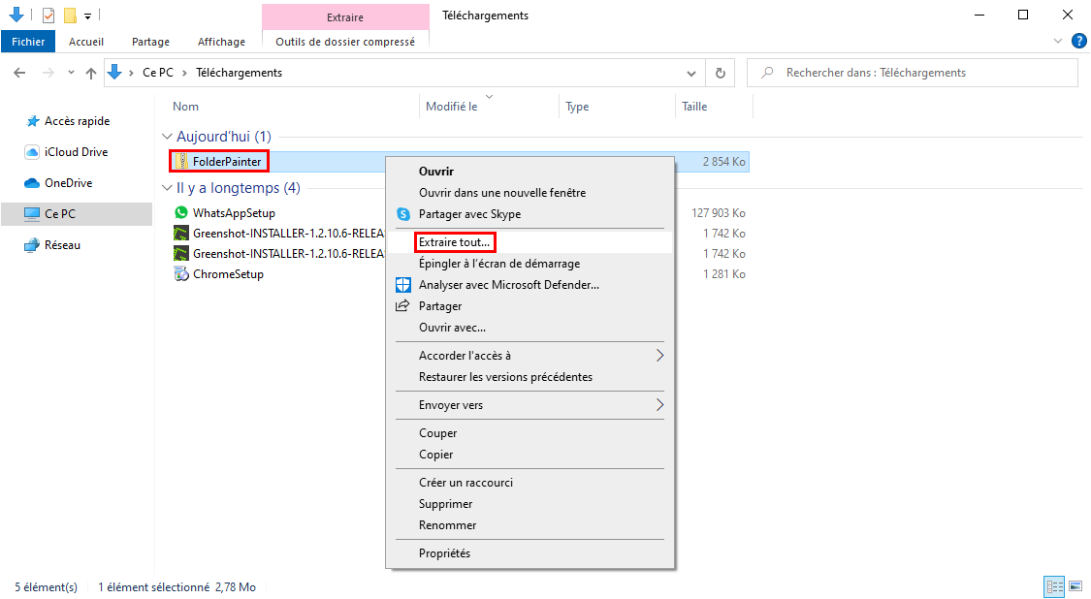Switch to details view layout icon
Screen dimensions: 1091x599
tap(1055, 586)
